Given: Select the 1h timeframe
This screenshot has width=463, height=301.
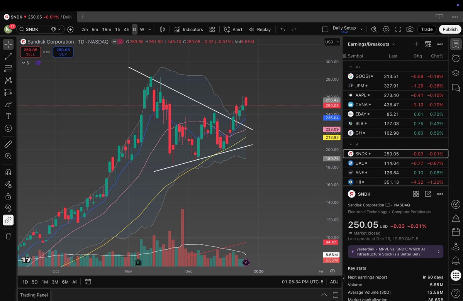Looking at the screenshot, I should [117, 29].
